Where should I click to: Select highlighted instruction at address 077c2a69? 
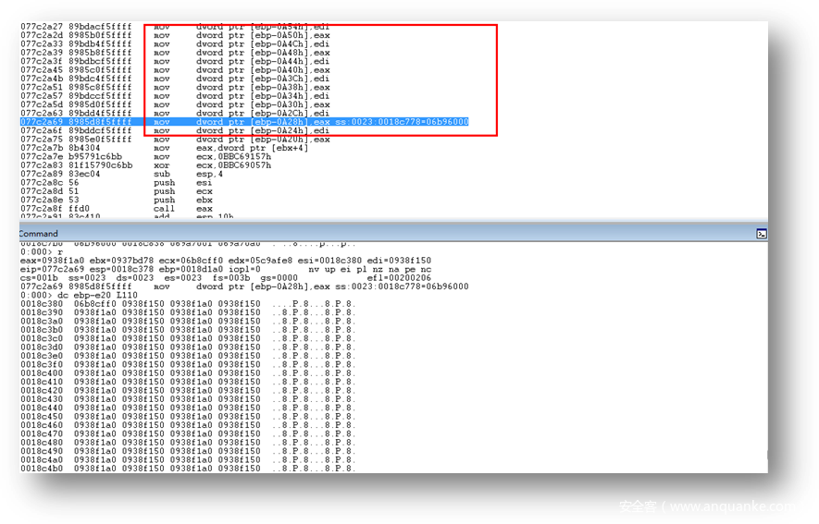(x=244, y=122)
